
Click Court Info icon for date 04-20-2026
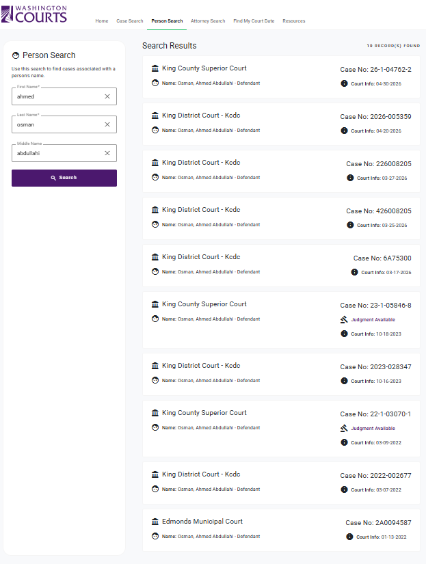(x=345, y=131)
